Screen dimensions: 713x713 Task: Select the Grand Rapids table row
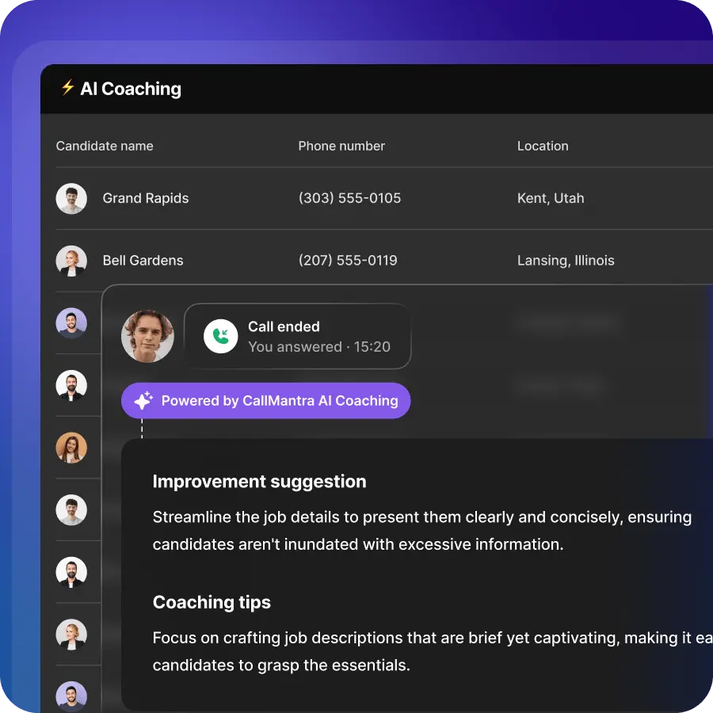click(x=356, y=198)
